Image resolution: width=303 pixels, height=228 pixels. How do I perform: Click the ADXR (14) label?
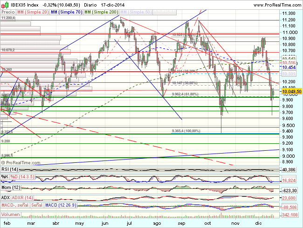pyautogui.click(x=22, y=198)
